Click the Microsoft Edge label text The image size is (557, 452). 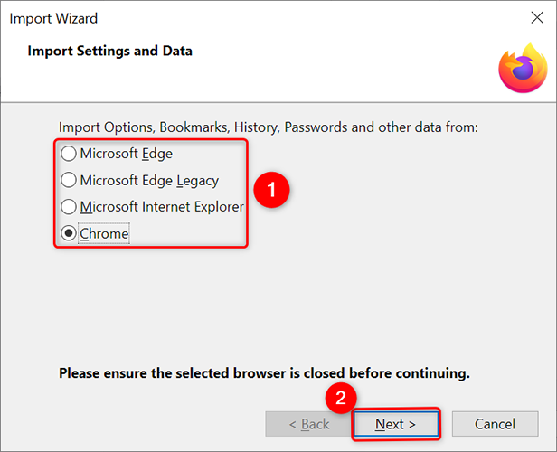pos(126,154)
